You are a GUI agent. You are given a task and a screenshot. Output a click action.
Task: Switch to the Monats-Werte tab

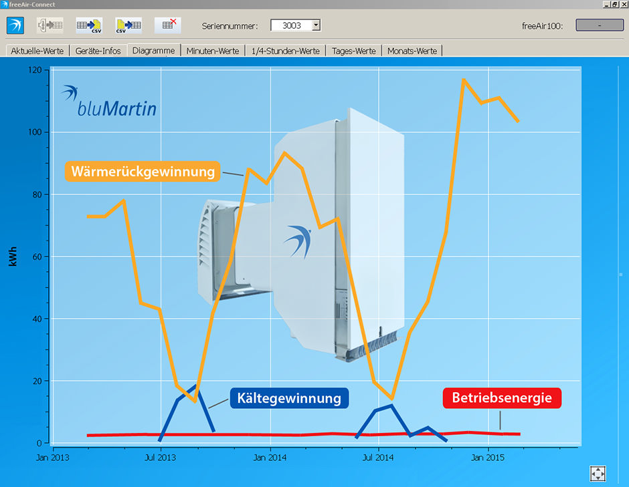click(x=412, y=51)
